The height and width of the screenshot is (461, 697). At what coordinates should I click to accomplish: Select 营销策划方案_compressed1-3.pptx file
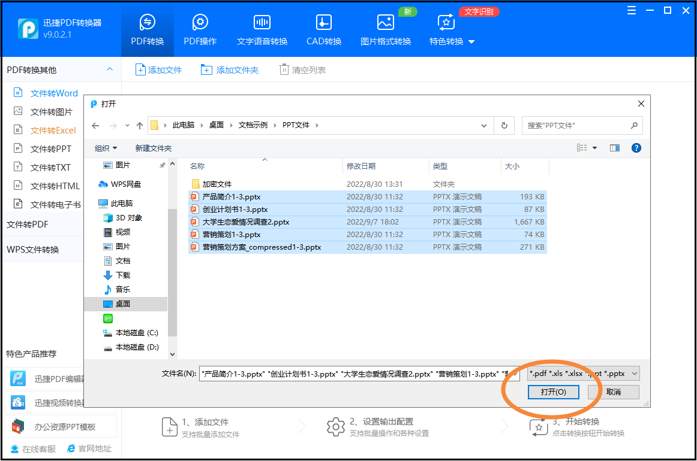(367, 247)
